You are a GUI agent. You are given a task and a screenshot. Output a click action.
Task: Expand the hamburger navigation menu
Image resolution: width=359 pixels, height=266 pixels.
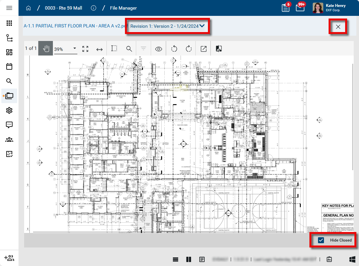pos(9,8)
